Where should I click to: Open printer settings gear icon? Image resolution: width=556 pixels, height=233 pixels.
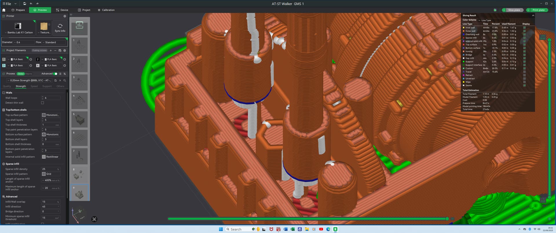[x=65, y=16]
